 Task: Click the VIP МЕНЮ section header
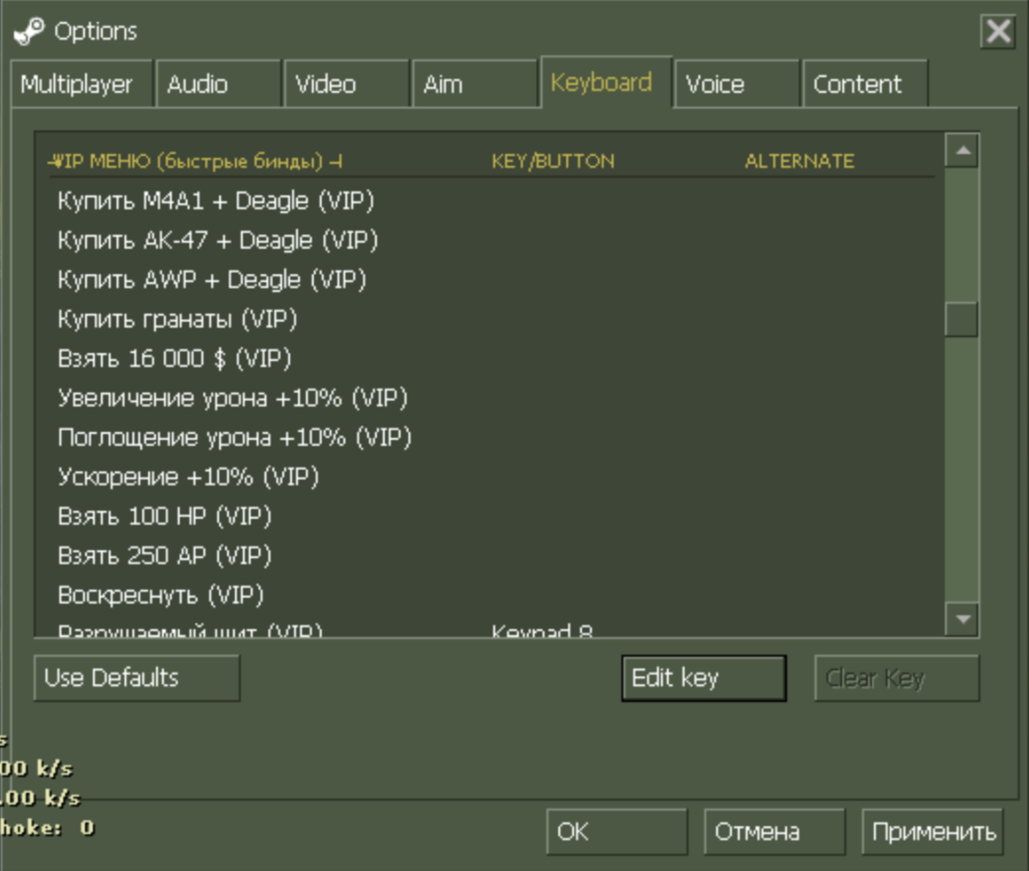point(195,161)
